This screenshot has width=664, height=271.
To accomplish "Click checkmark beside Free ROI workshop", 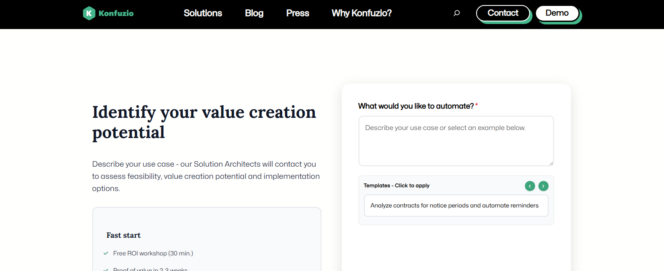I will click(x=106, y=253).
